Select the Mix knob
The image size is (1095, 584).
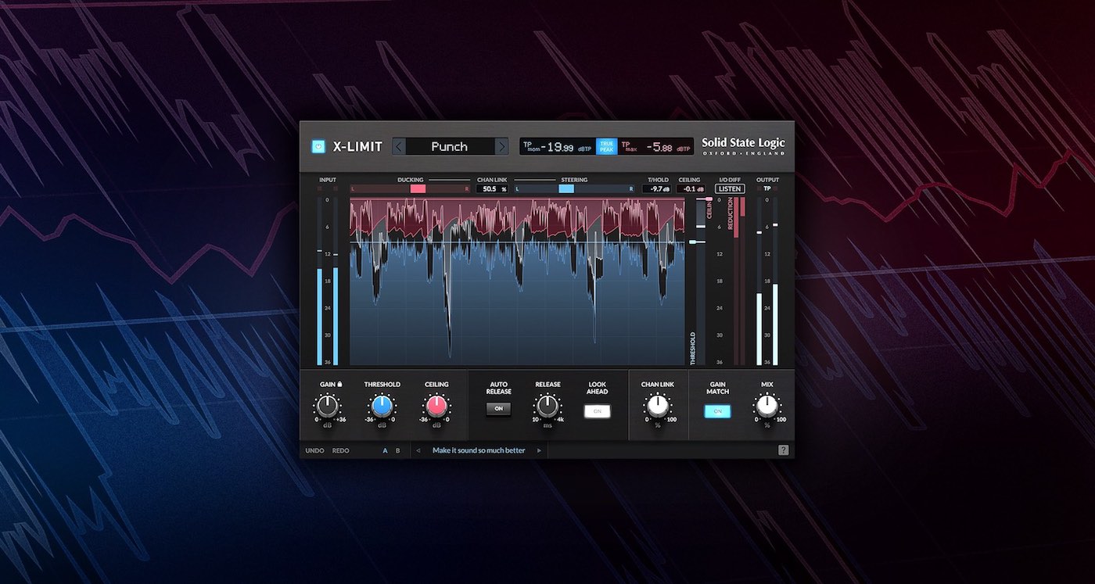pos(766,406)
